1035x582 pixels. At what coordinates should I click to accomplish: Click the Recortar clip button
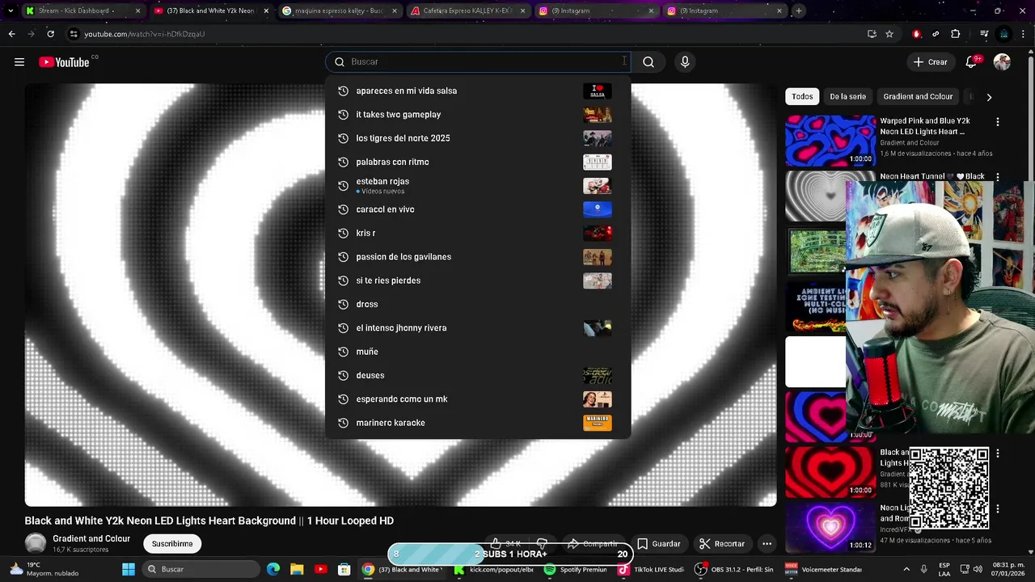point(721,544)
